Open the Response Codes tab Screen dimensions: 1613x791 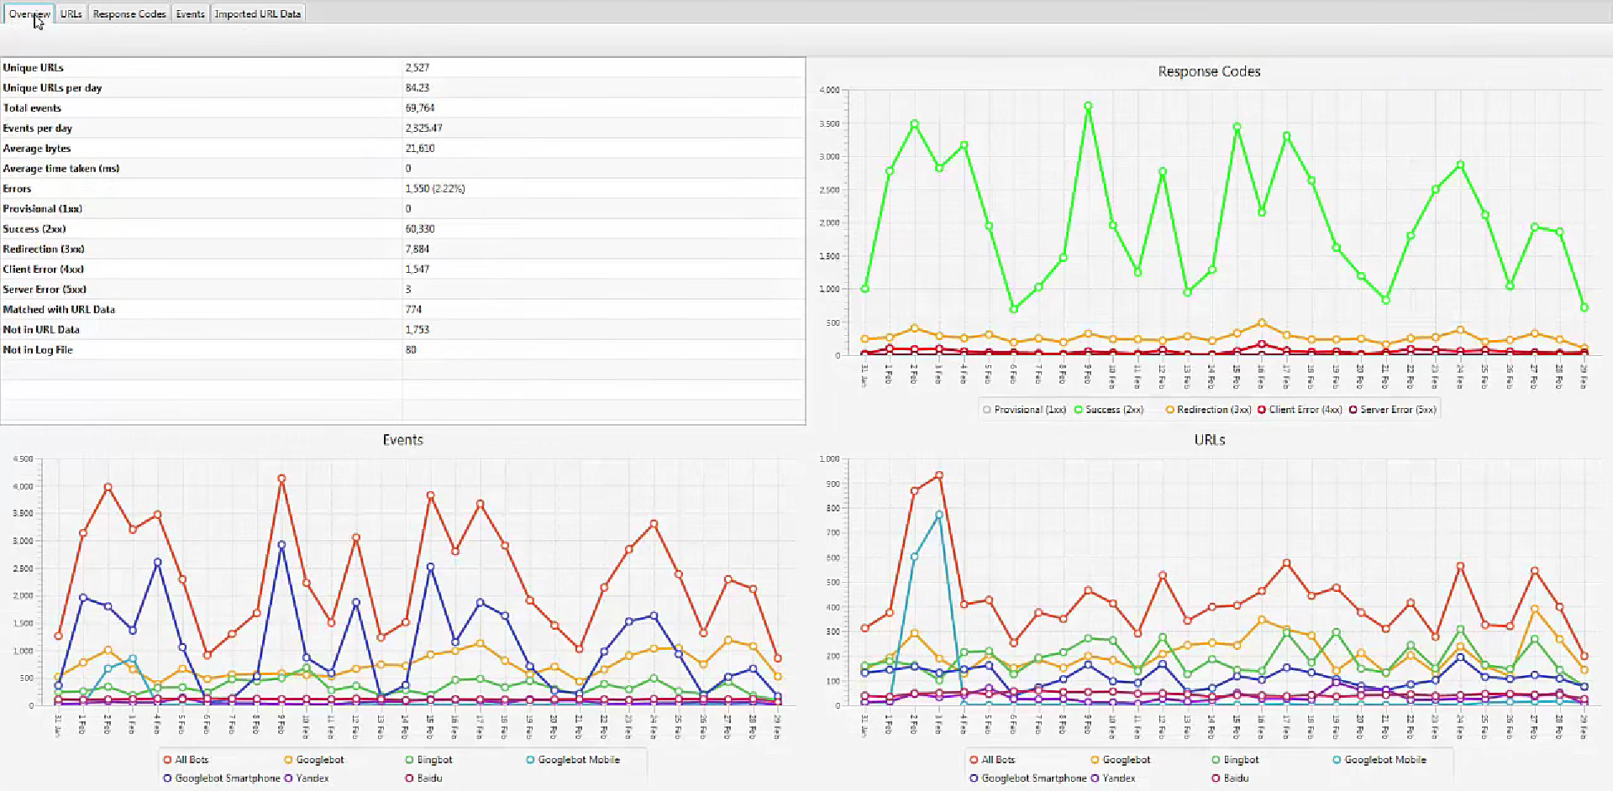(x=129, y=13)
